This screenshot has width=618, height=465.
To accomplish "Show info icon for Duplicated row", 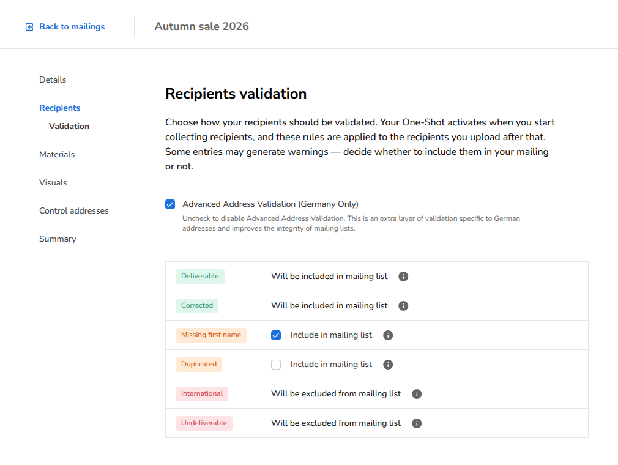I will coord(388,365).
